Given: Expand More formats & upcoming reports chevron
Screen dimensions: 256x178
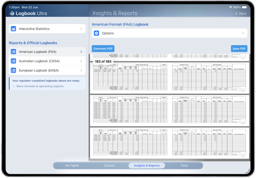Looking at the screenshot, I should pos(14,86).
